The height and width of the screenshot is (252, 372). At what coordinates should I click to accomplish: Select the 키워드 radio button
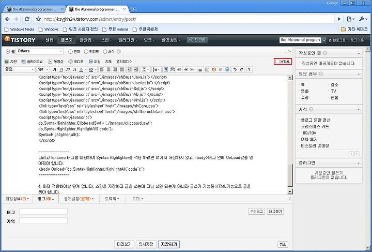point(86,51)
